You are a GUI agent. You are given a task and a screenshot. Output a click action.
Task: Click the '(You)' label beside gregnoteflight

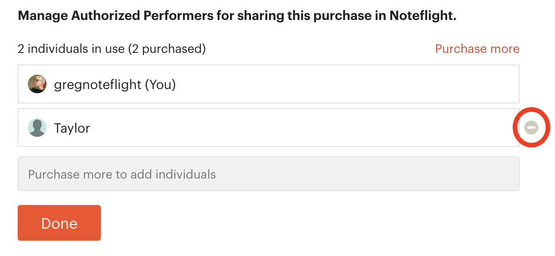click(x=160, y=85)
